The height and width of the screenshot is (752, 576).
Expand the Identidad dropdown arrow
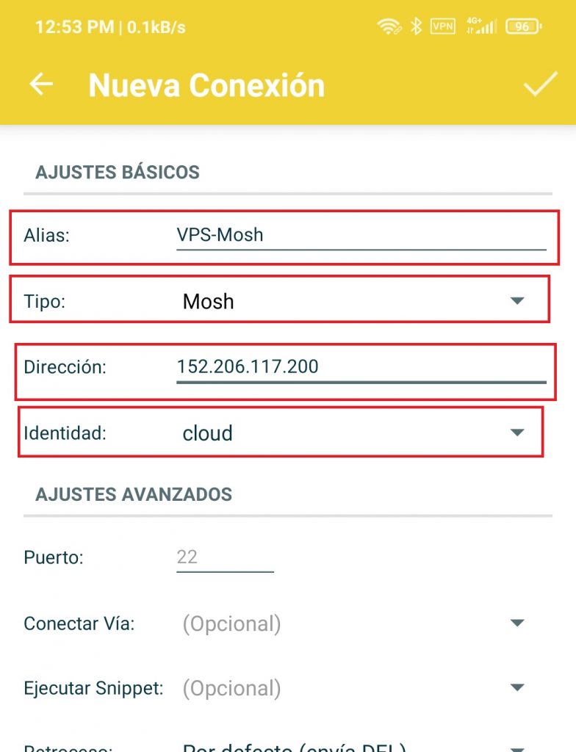pos(517,433)
